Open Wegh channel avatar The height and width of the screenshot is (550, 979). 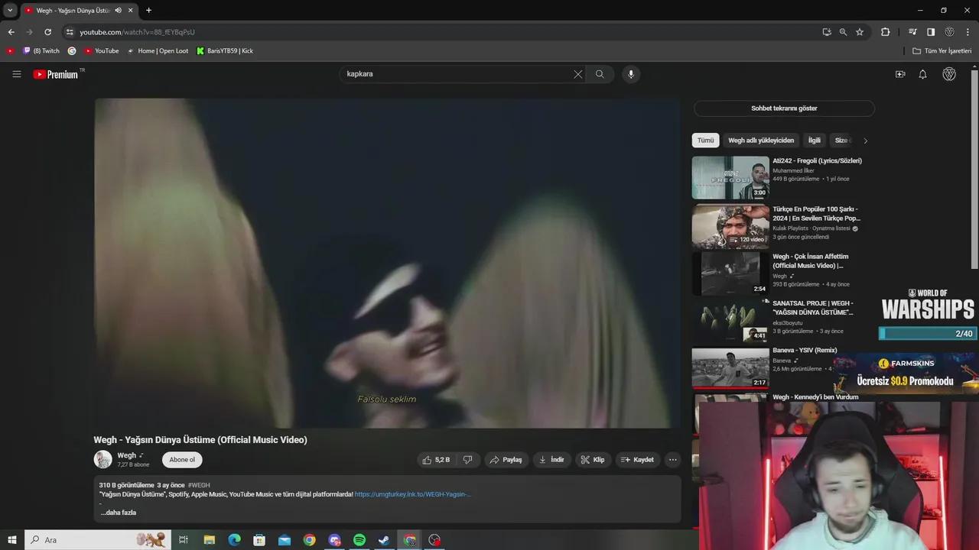tap(102, 459)
